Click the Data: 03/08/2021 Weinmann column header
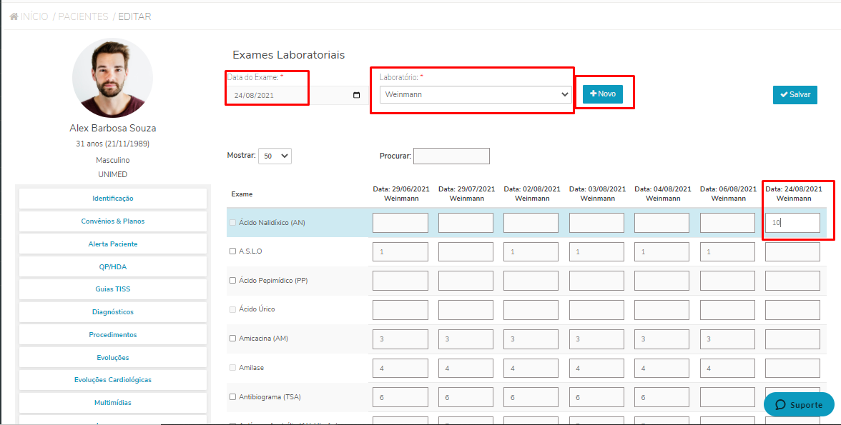The width and height of the screenshot is (841, 425). pyautogui.click(x=598, y=194)
